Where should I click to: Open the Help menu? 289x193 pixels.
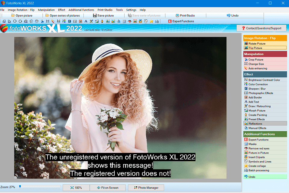click(x=143, y=10)
